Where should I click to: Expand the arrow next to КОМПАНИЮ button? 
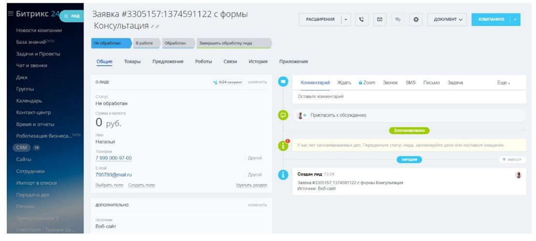point(515,19)
